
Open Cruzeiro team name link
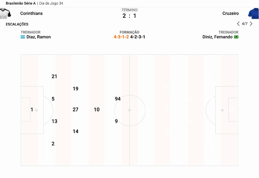pyautogui.click(x=230, y=13)
